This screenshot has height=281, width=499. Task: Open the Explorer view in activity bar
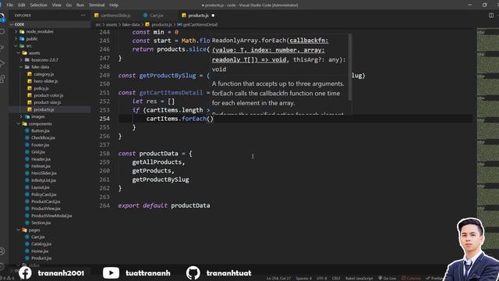point(2,17)
